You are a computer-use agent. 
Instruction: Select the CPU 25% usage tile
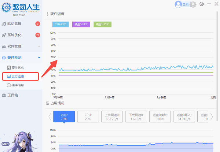pos(88,116)
